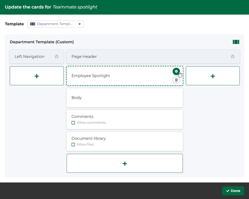This screenshot has height=199, width=249.
Task: Open Employee Spotlight card settings gear
Action: click(x=176, y=71)
